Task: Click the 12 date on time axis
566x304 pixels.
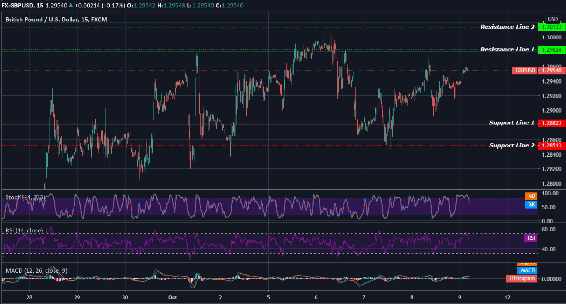Action: [x=508, y=298]
